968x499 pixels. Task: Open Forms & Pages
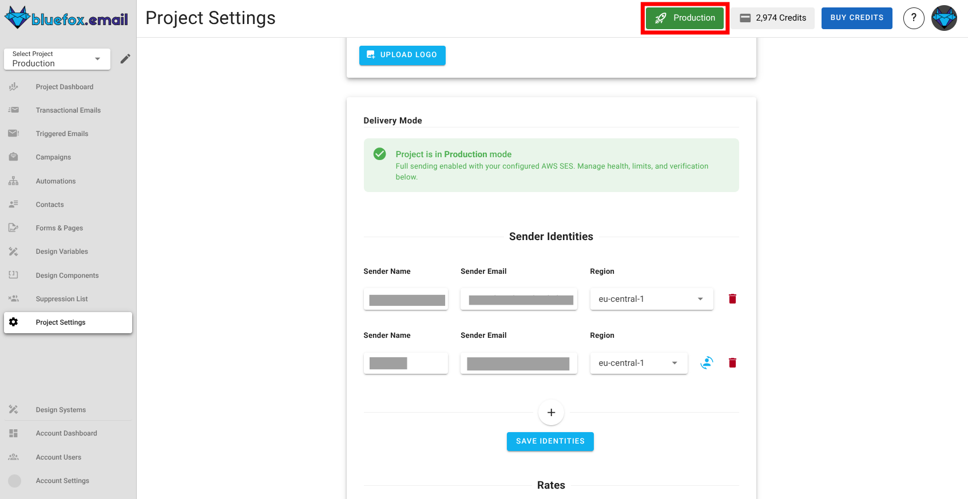[59, 228]
